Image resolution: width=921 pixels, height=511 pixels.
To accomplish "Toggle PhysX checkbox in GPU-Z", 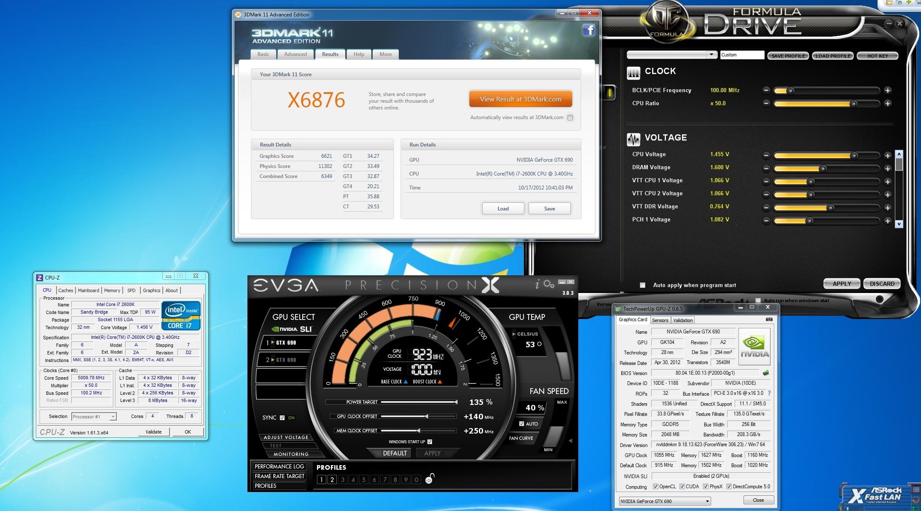I will (x=706, y=487).
